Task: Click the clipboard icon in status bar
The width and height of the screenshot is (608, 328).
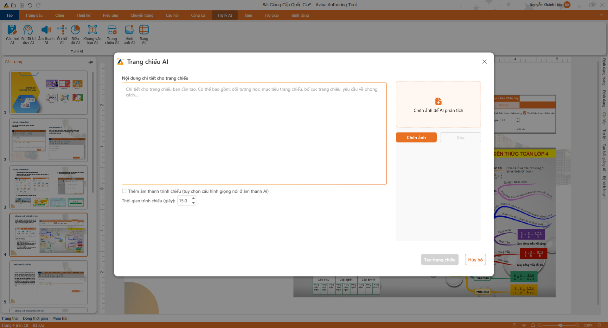Action: [x=514, y=325]
